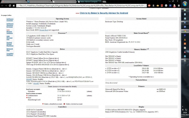Viewport: 189px width, 118px height.
Task: Click the browser Back arrow
Action: pos(2,6)
